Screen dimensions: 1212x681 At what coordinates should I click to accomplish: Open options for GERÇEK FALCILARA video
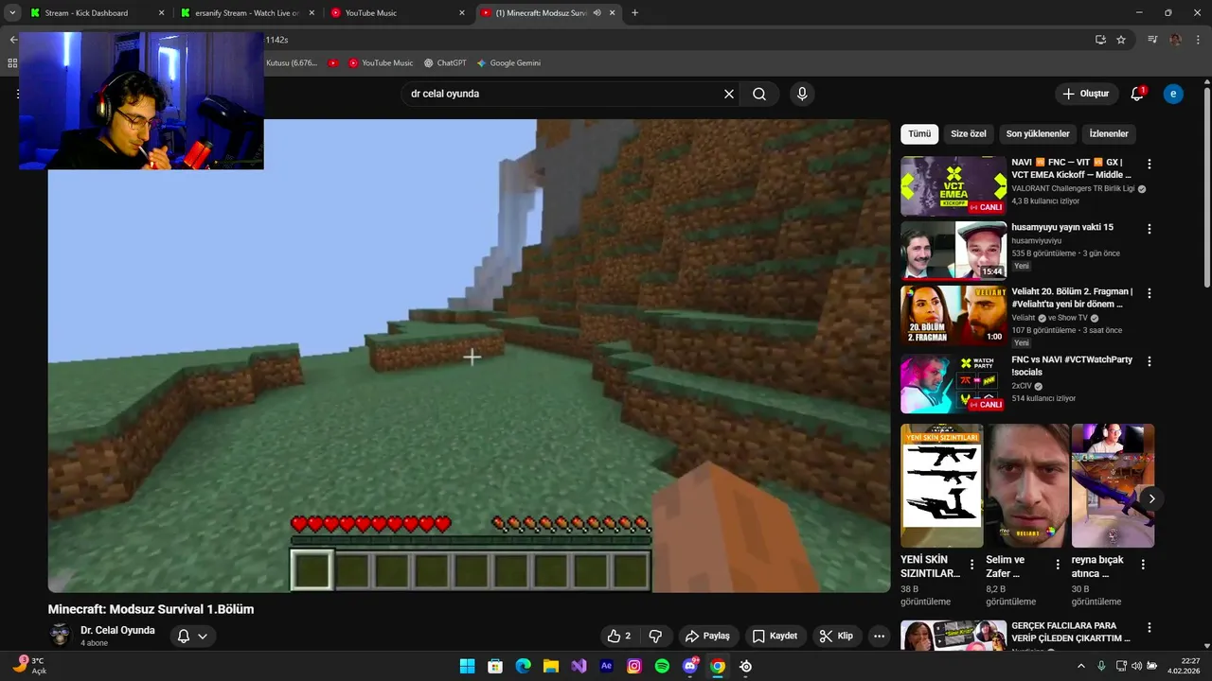tap(1150, 628)
